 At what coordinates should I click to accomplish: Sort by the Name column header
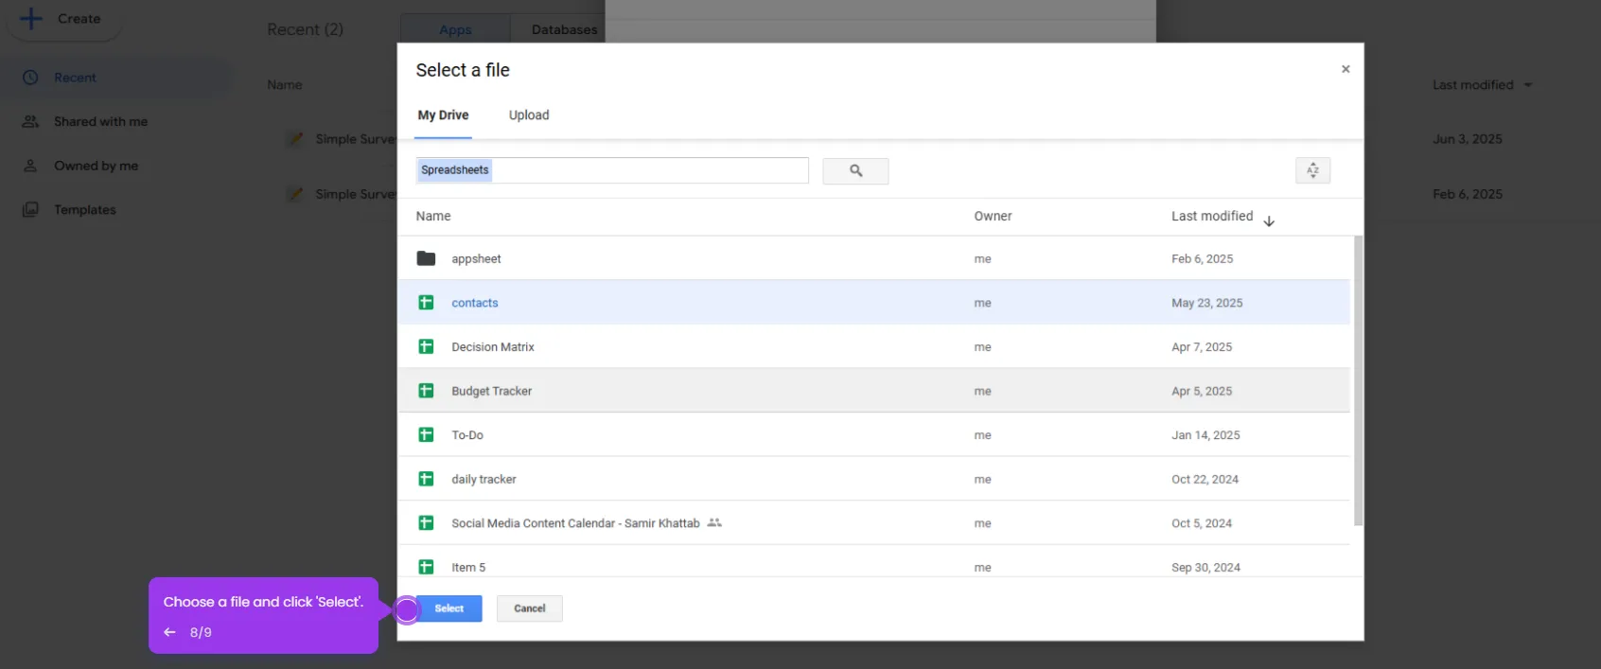433,216
